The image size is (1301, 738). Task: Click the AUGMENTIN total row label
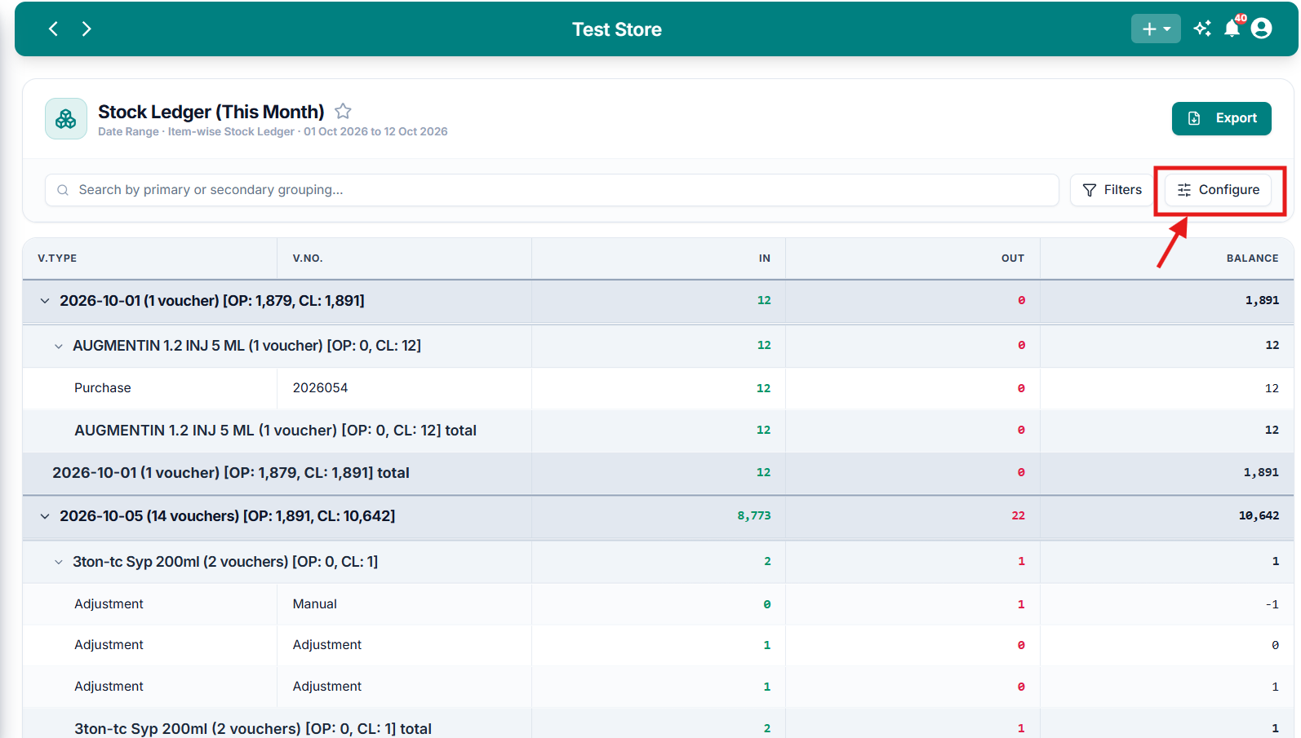(x=275, y=431)
